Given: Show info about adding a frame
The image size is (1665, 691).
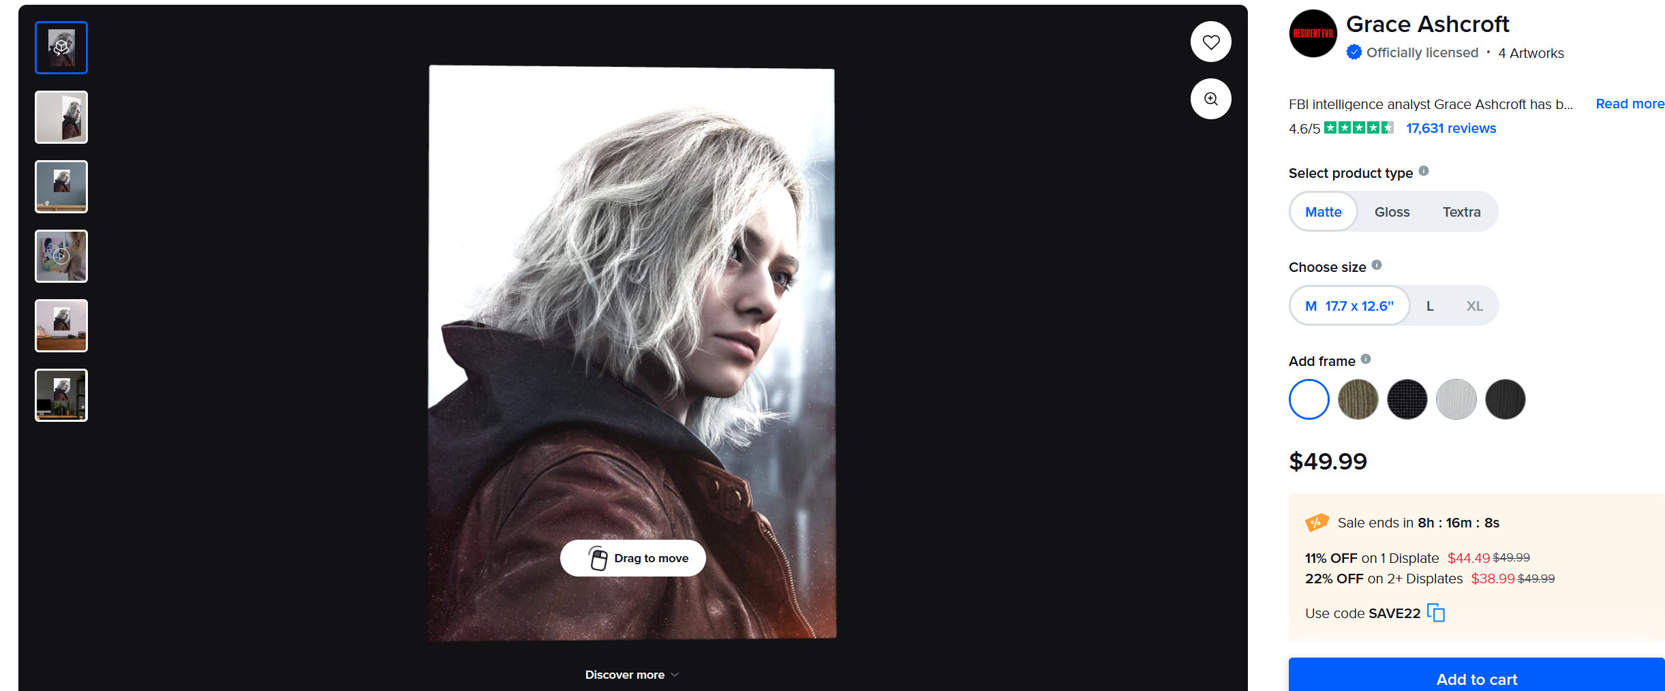Looking at the screenshot, I should click(1366, 359).
